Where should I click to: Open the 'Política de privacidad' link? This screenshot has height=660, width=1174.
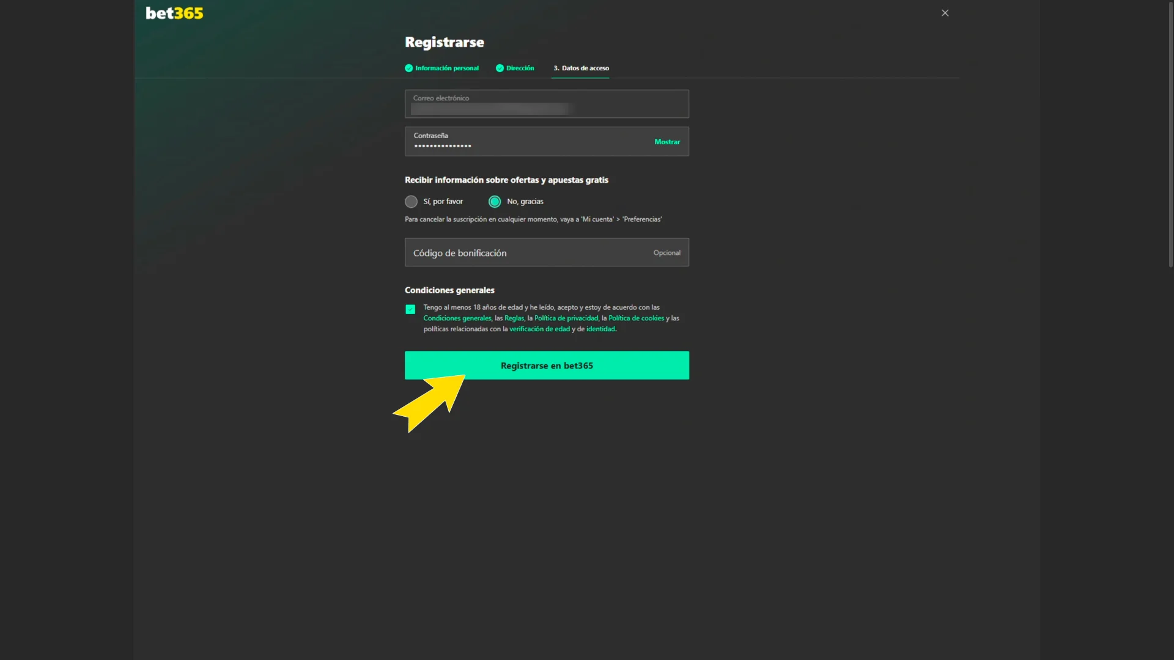tap(567, 318)
